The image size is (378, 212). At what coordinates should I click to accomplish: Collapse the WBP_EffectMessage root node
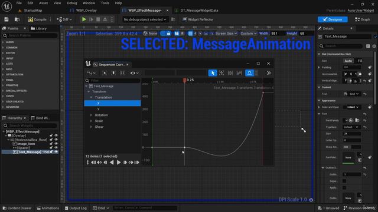tap(4, 131)
